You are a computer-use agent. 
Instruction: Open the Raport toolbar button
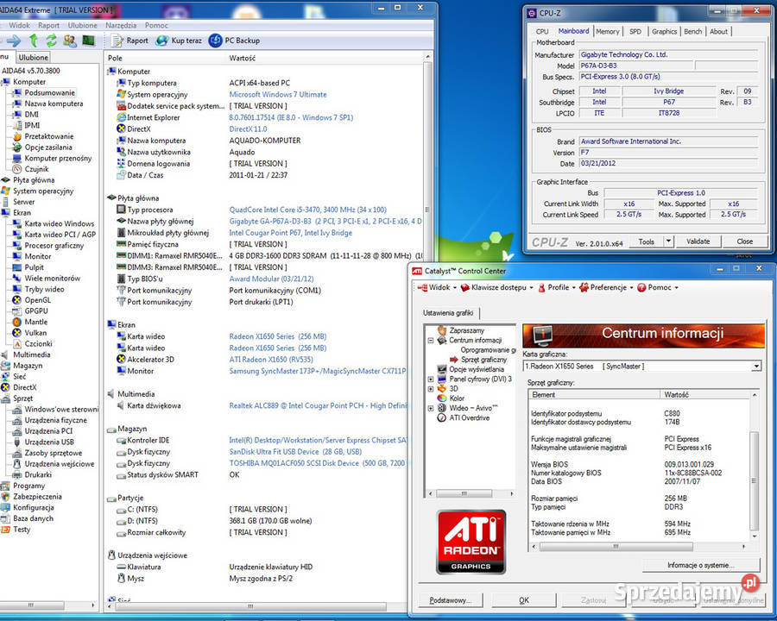(129, 41)
